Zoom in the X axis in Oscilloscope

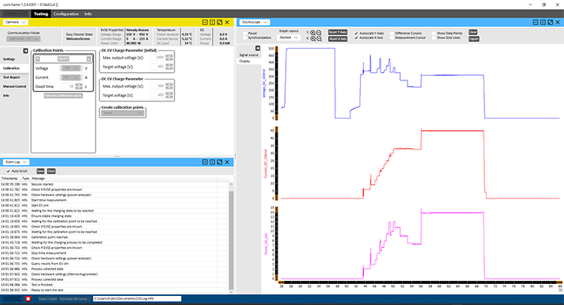(x=313, y=39)
